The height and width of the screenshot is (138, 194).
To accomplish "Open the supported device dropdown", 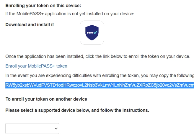I will [32, 128].
